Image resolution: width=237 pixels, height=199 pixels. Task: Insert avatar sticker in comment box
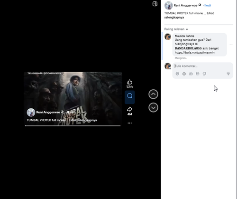coord(177,74)
